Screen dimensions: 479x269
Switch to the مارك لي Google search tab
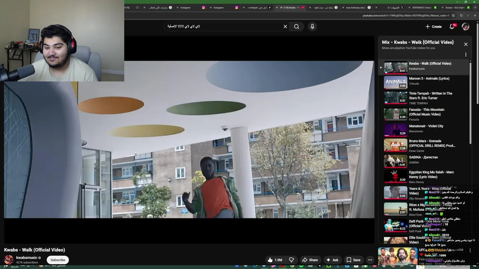coord(324,7)
